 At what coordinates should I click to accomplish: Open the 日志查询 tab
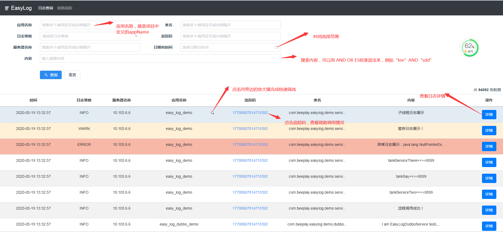click(x=45, y=8)
